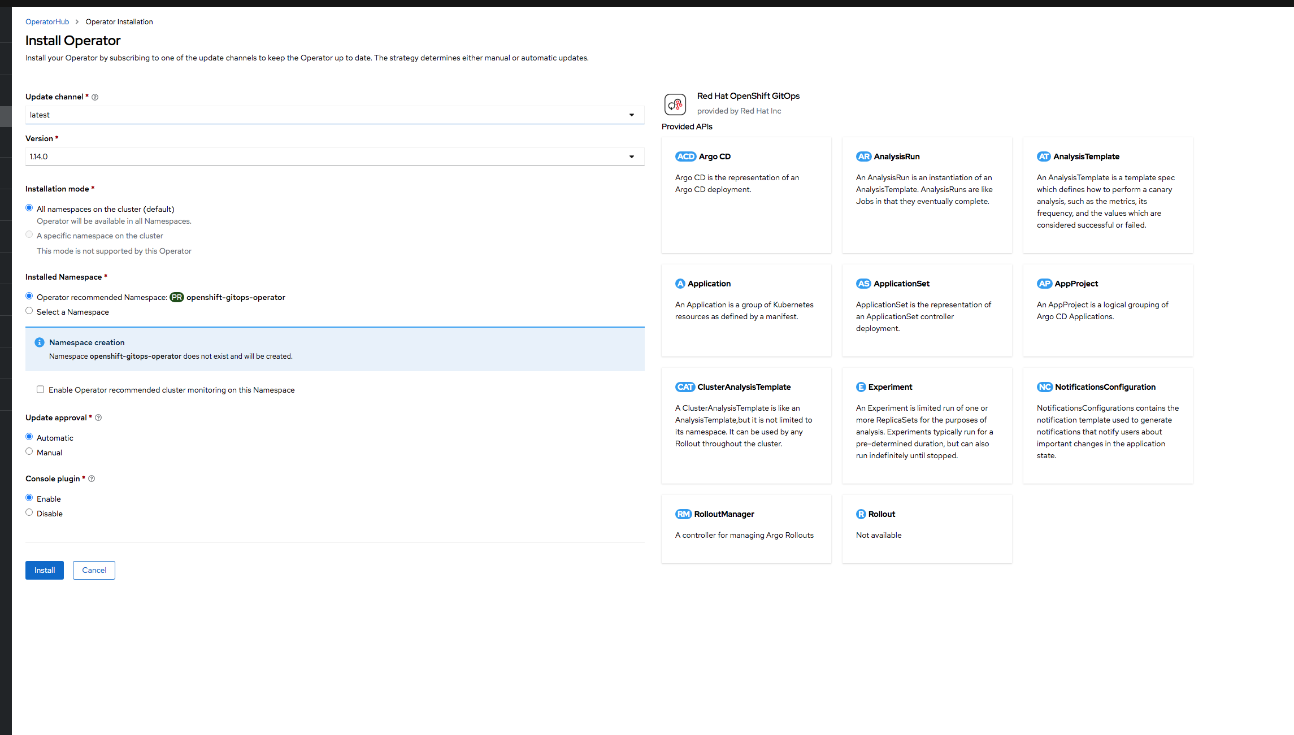
Task: Click the Namespace creation alert title
Action: pos(87,342)
